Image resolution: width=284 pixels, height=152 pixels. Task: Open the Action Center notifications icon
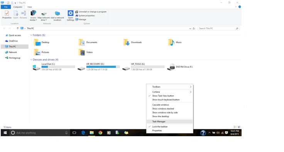(x=227, y=133)
